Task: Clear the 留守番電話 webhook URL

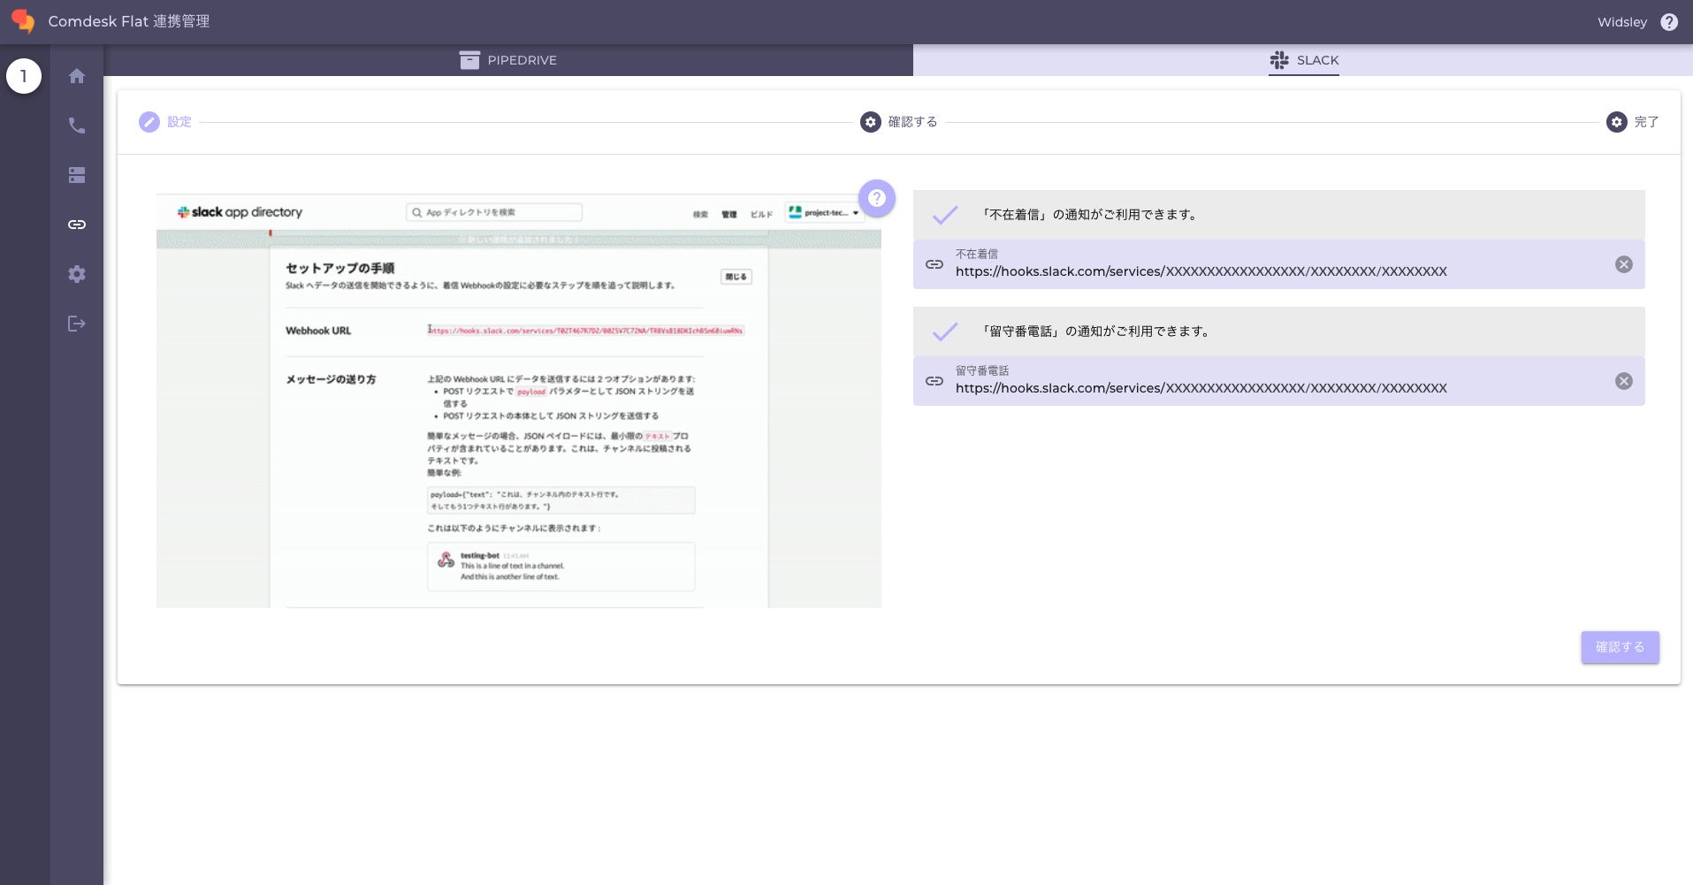Action: click(1624, 381)
